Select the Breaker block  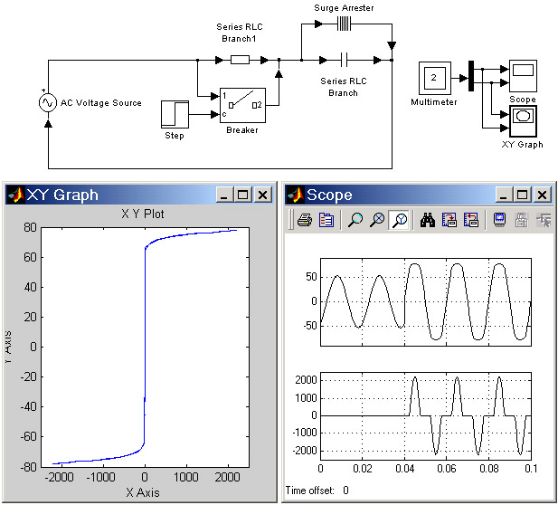coord(242,105)
